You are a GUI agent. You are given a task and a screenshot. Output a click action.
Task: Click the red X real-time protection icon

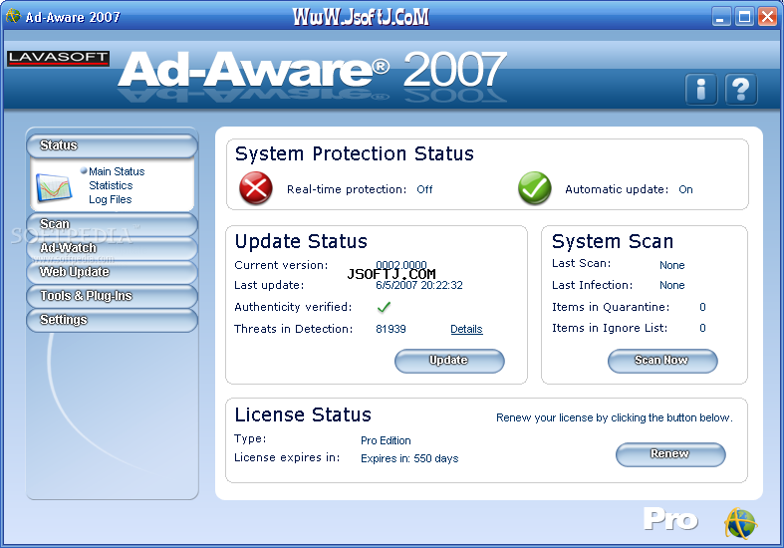[x=256, y=188]
